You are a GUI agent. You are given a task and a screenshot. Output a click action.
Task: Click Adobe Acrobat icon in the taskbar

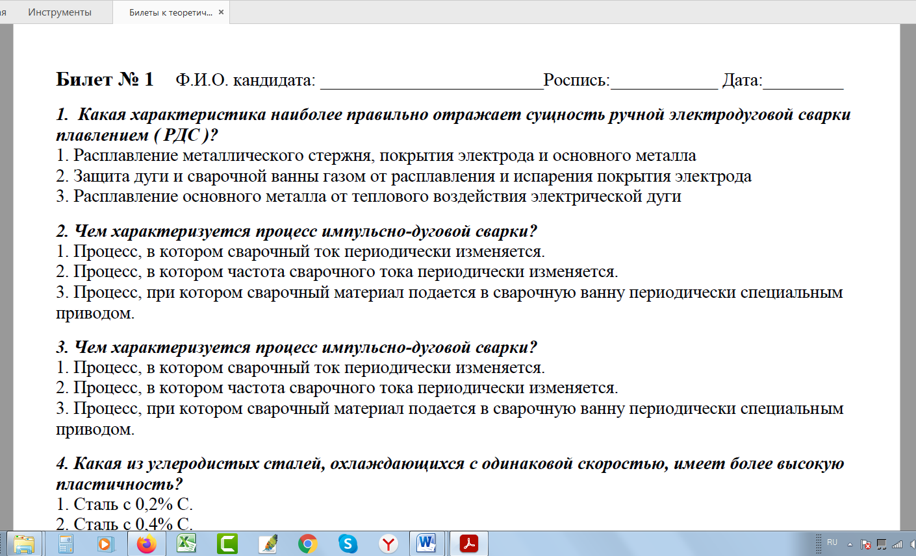pos(468,544)
